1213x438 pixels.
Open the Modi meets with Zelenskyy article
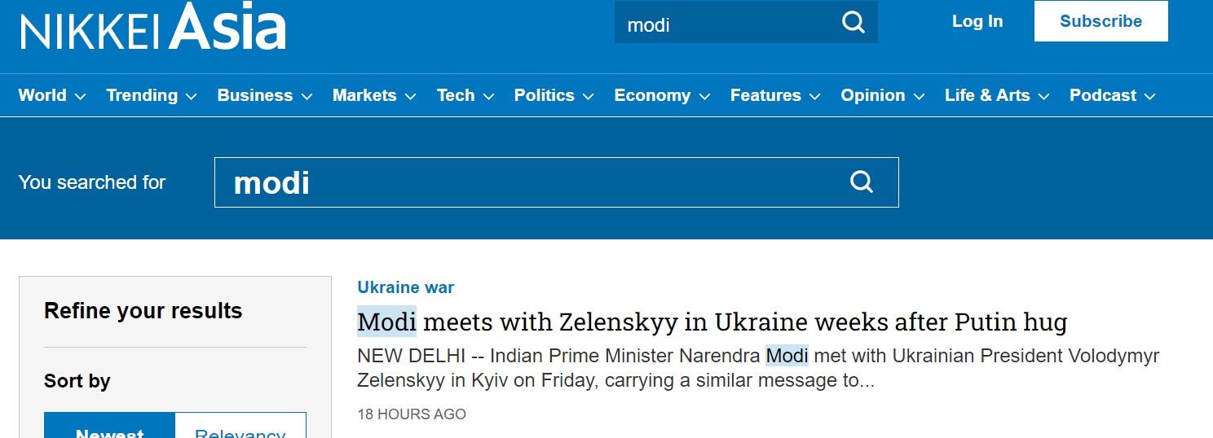click(712, 322)
